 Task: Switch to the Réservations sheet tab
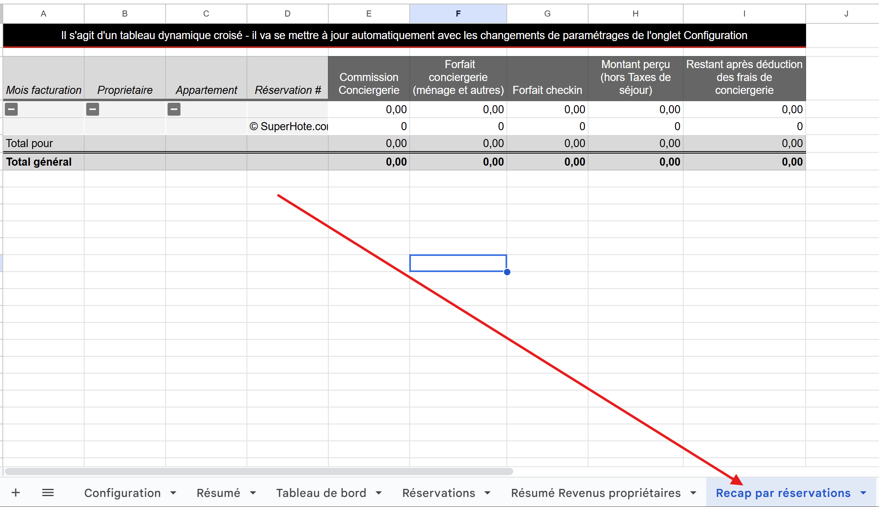[438, 493]
